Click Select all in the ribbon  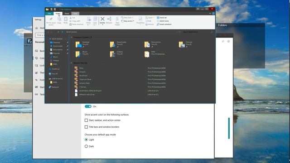click(162, 18)
